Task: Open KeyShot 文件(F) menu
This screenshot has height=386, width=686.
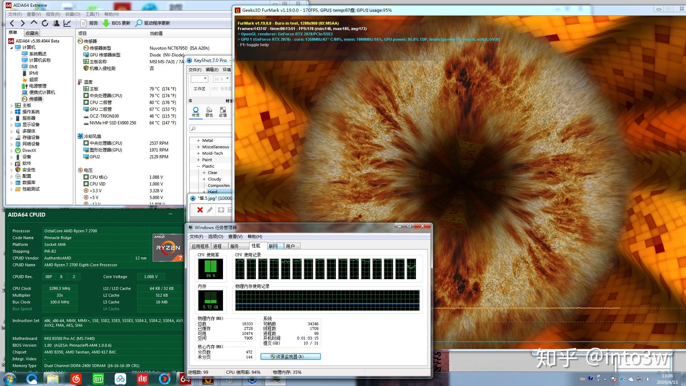Action: coord(195,70)
